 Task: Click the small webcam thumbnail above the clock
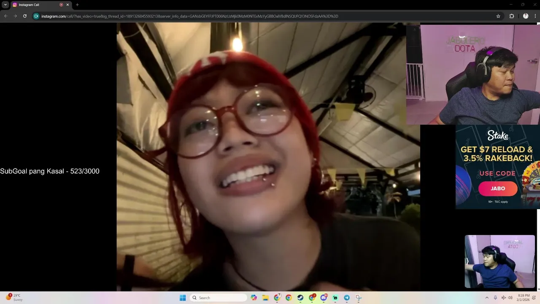499,261
